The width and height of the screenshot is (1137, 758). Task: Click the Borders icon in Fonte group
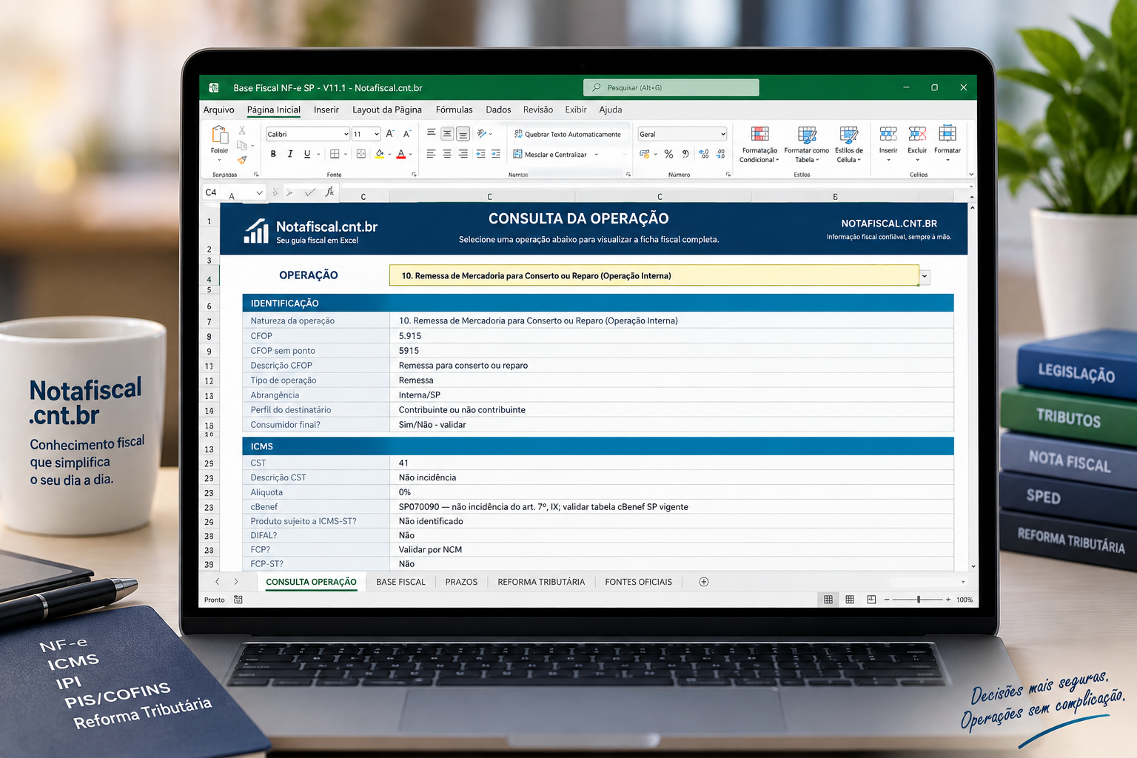click(x=335, y=154)
